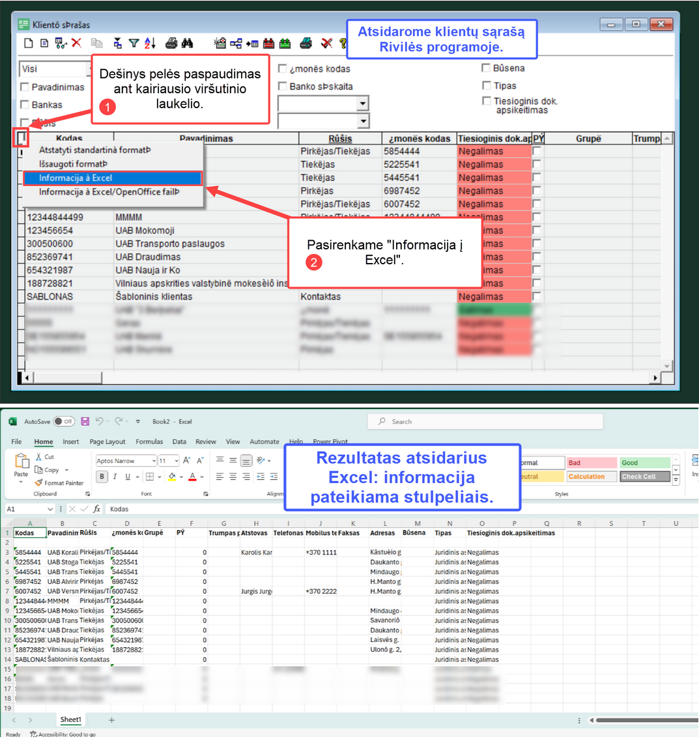Switch to the Insert tab in Excel
The image size is (699, 739).
pos(71,441)
